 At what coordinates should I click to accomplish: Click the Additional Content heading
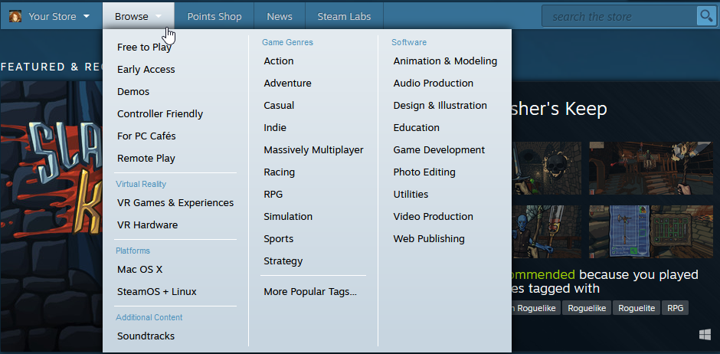point(149,317)
